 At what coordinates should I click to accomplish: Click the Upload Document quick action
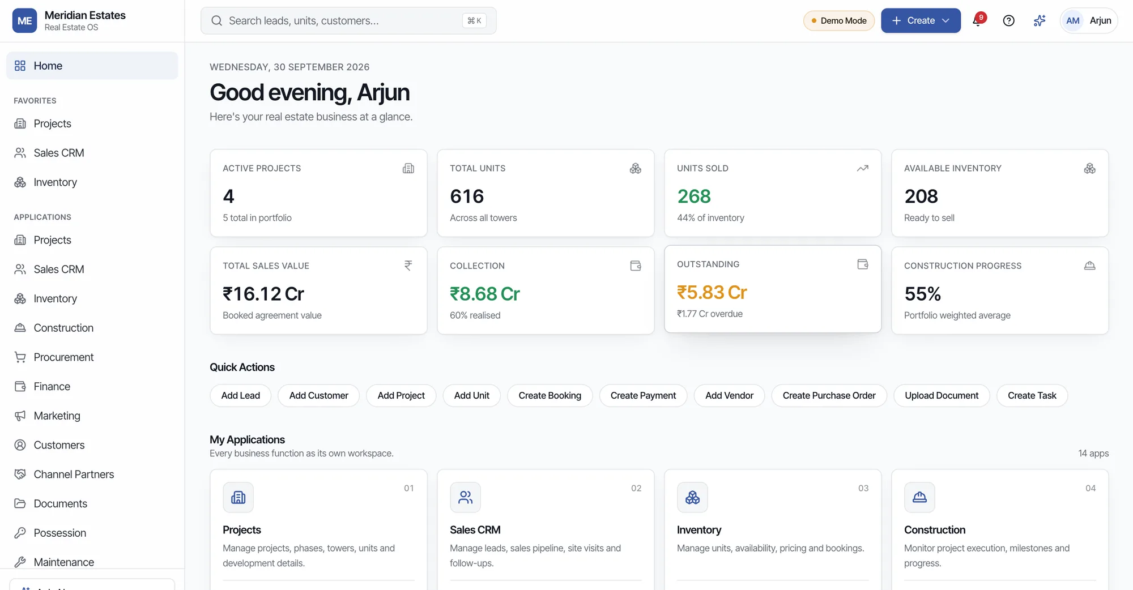point(942,395)
